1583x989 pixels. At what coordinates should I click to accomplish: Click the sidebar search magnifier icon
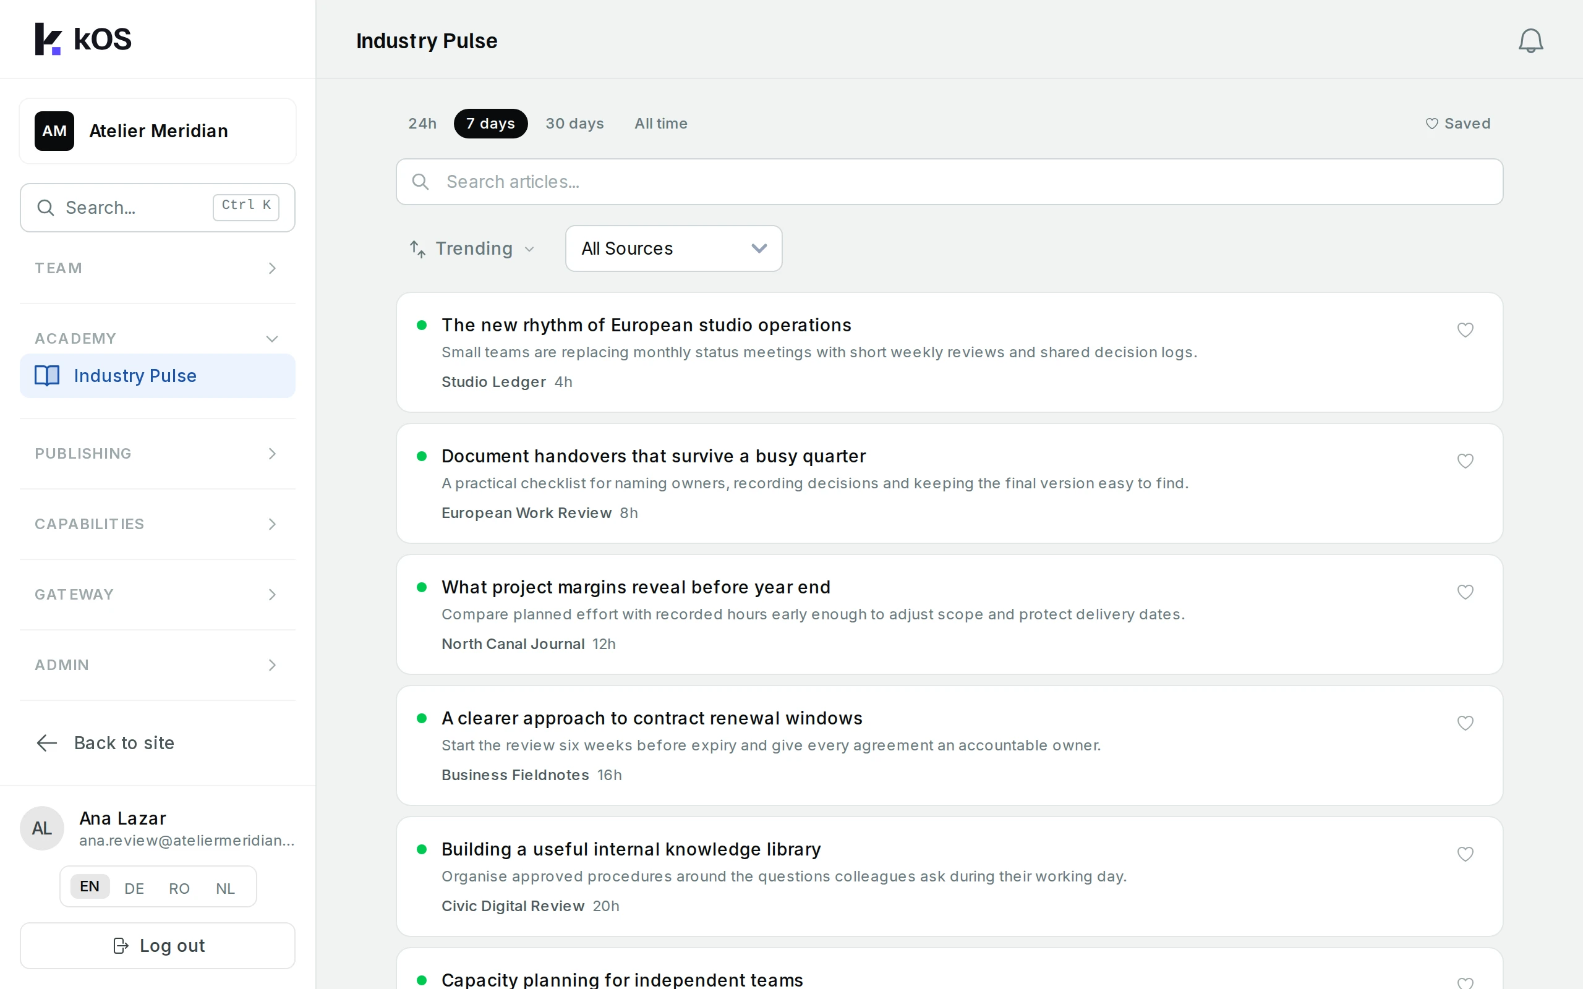pos(45,208)
